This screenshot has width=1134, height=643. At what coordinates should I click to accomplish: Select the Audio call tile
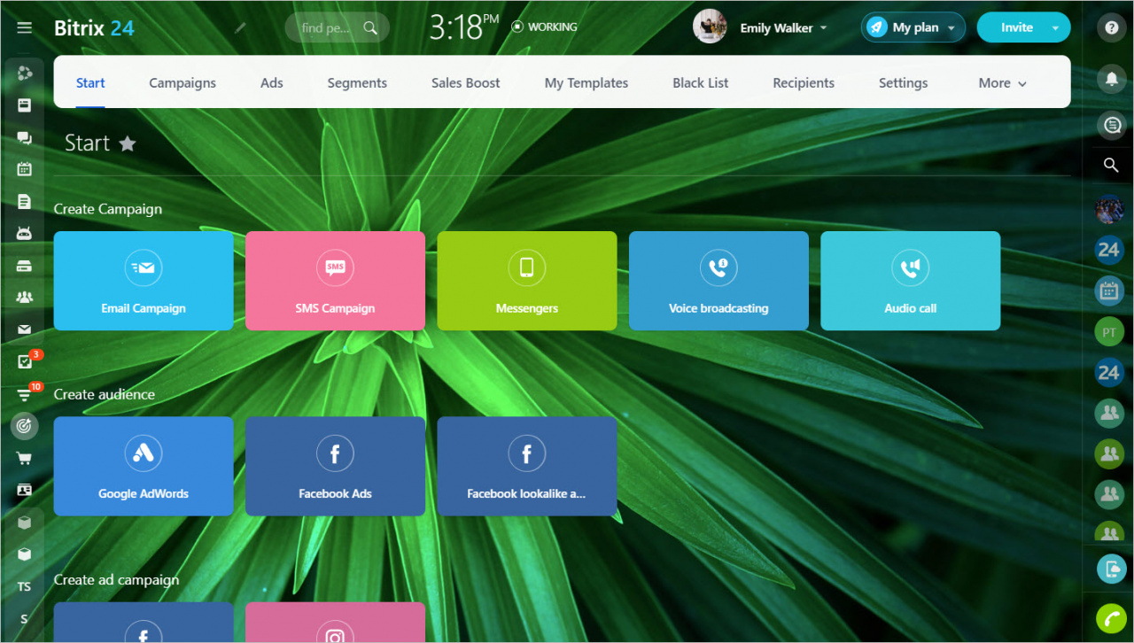click(x=911, y=281)
